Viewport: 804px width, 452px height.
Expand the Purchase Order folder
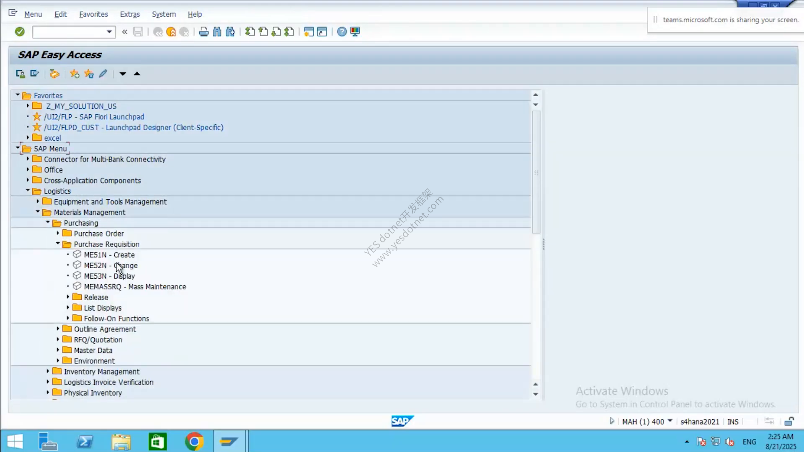click(58, 233)
